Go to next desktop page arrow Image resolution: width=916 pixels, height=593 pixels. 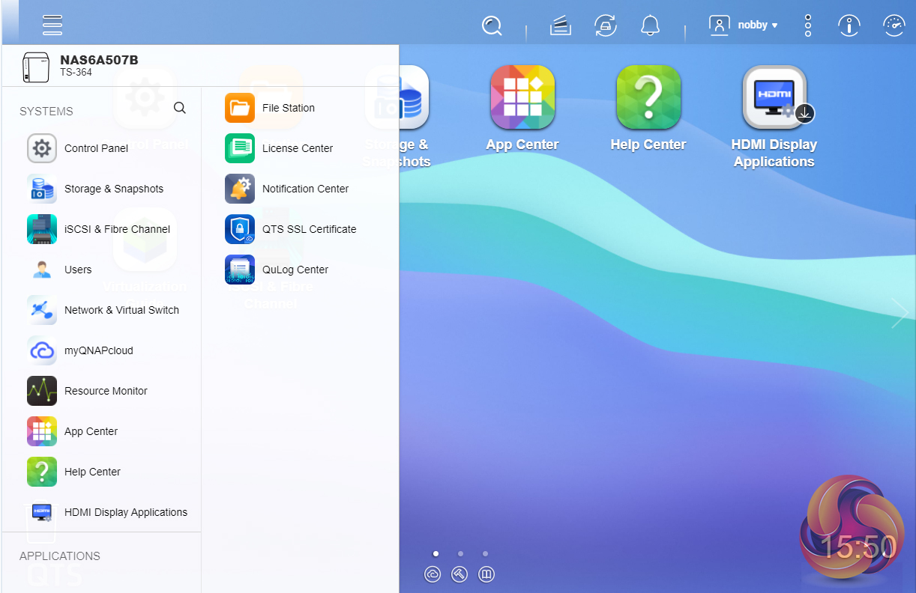pos(899,312)
